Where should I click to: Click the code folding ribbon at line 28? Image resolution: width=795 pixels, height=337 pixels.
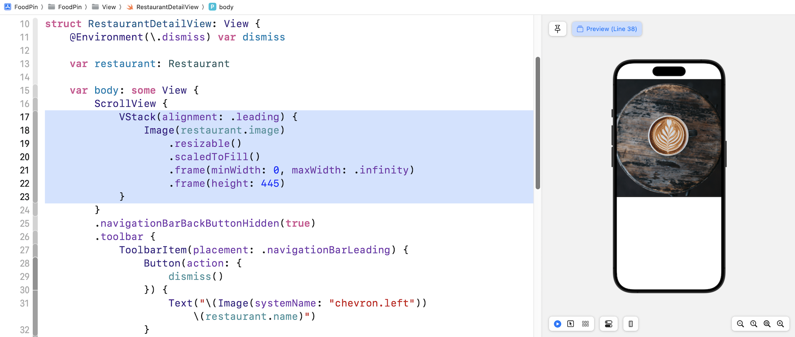coord(35,263)
